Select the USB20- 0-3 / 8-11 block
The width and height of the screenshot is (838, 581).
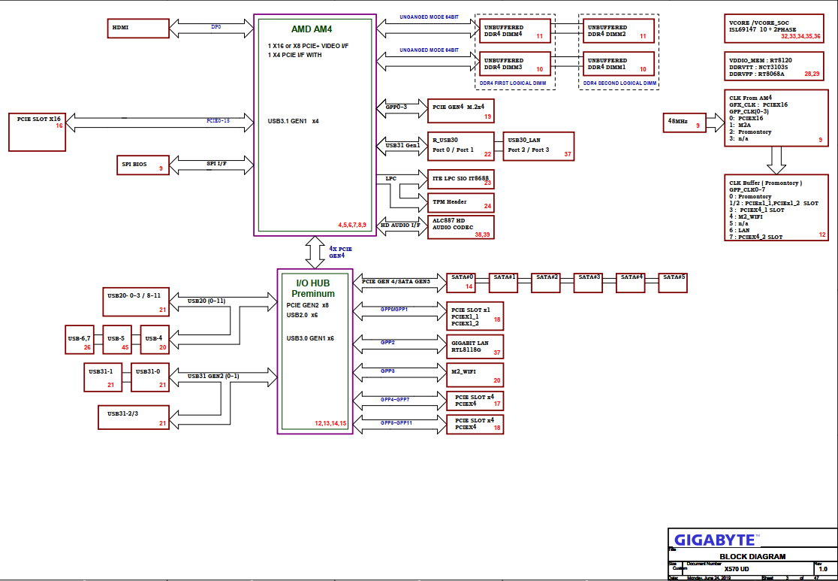(x=135, y=301)
